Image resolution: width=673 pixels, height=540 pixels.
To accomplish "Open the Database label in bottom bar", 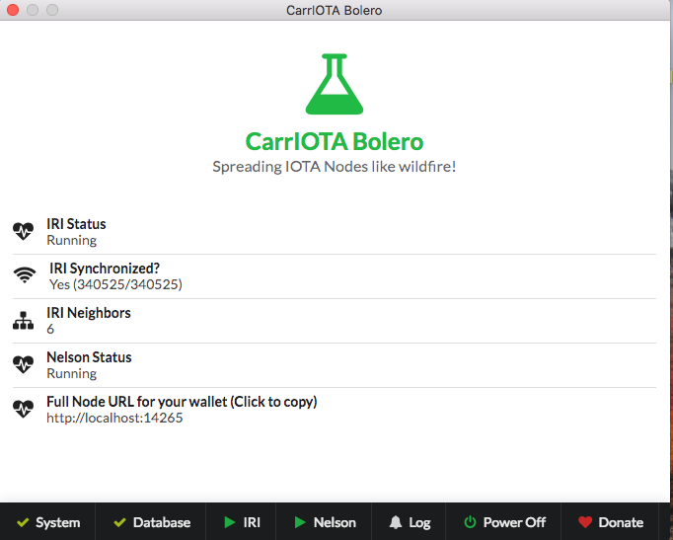I will 162,522.
